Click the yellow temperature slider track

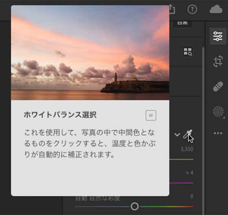coord(181,160)
